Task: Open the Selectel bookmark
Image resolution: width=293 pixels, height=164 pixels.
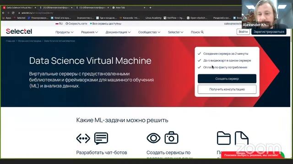Action: [20, 18]
